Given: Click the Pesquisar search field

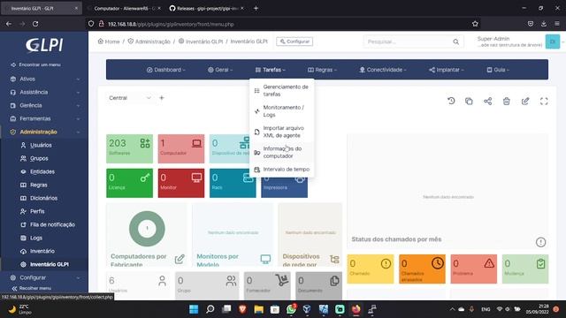Looking at the screenshot, I should (408, 42).
